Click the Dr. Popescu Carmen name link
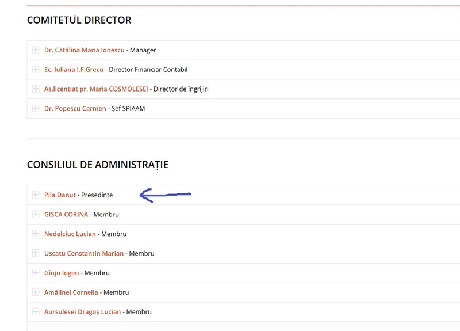The width and height of the screenshot is (460, 331). pos(75,108)
